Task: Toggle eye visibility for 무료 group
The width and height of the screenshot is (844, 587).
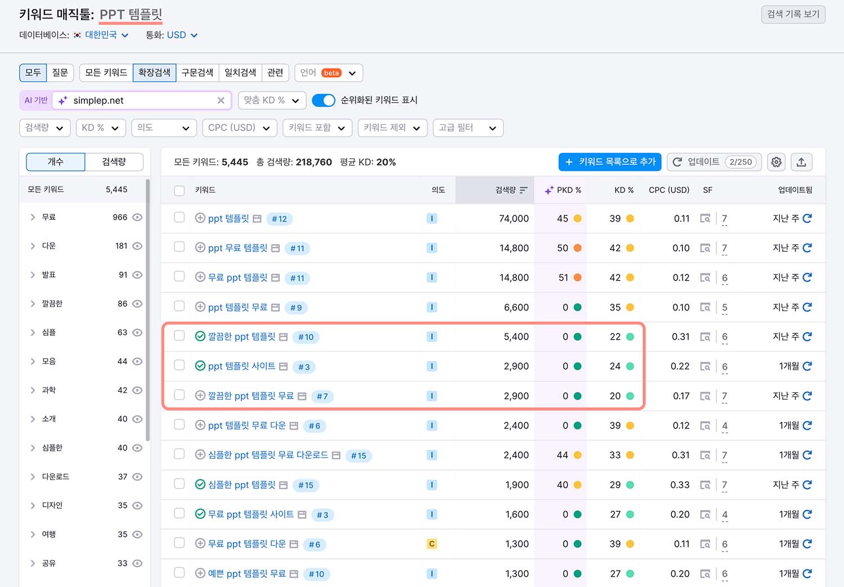Action: 137,217
